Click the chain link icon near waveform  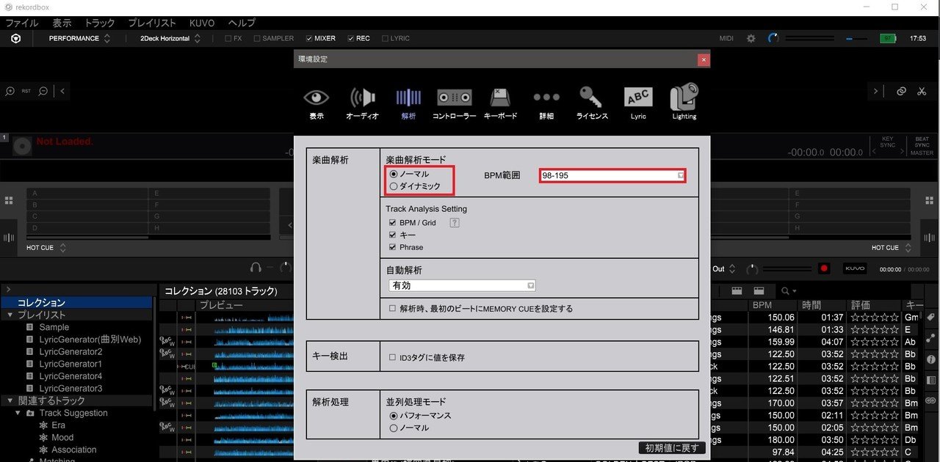pyautogui.click(x=901, y=92)
